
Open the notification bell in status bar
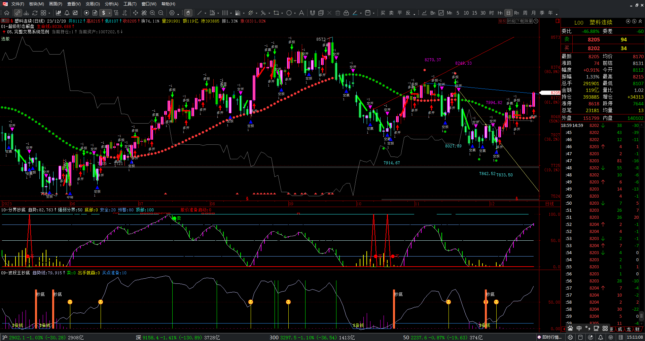[601, 337]
